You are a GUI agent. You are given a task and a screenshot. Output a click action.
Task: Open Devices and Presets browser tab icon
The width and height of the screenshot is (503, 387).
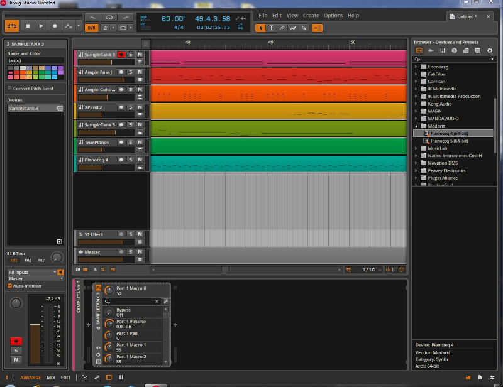click(419, 51)
